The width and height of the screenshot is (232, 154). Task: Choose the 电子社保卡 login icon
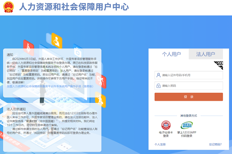click(x=166, y=125)
